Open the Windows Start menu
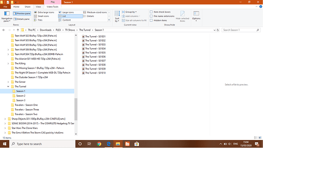This screenshot has width=316, height=183. tap(5, 144)
